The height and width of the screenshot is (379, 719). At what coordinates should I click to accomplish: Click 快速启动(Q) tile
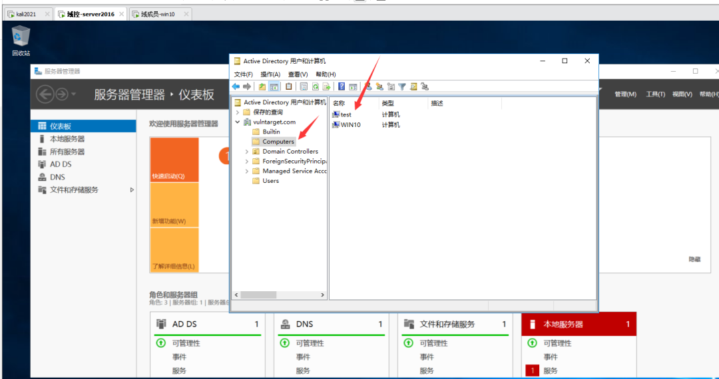click(174, 160)
